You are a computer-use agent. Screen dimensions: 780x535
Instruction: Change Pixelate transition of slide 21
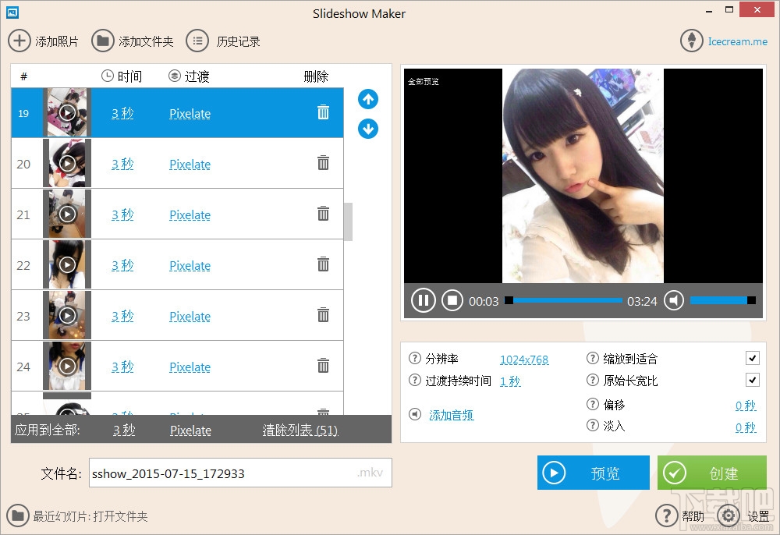click(x=190, y=215)
